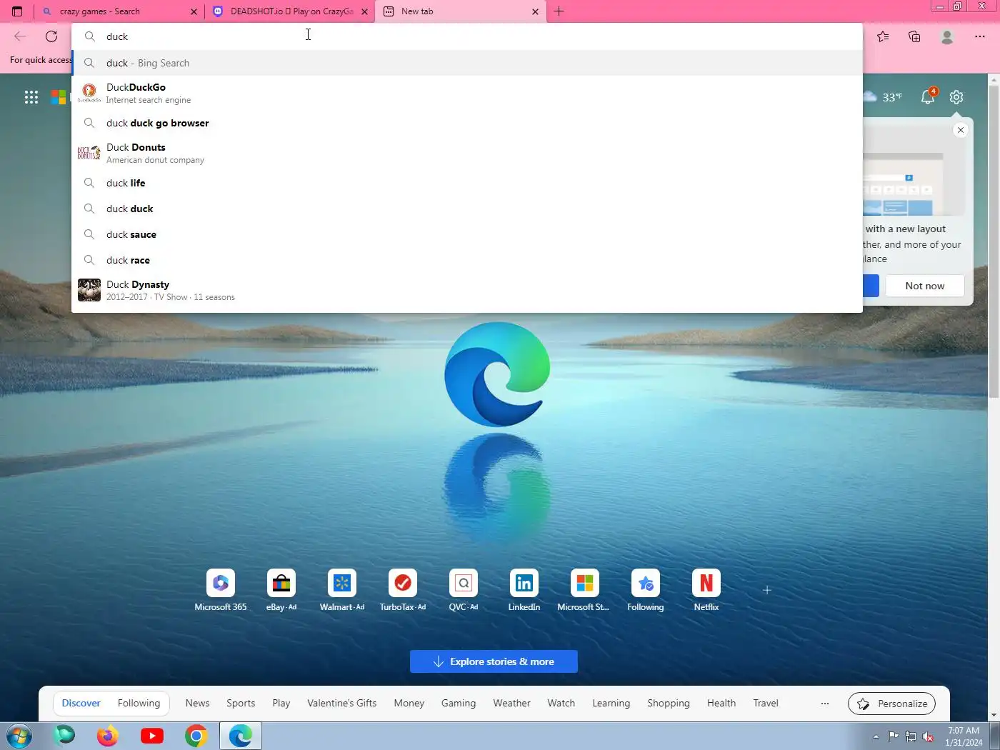
Task: Launch Firefox from the taskbar
Action: tap(108, 736)
